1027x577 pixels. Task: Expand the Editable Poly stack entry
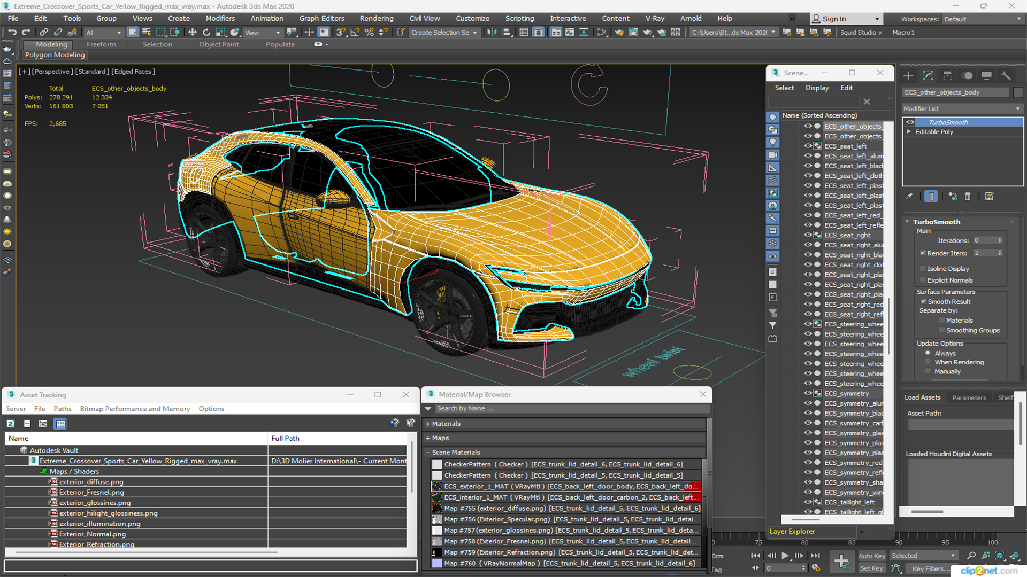click(909, 132)
